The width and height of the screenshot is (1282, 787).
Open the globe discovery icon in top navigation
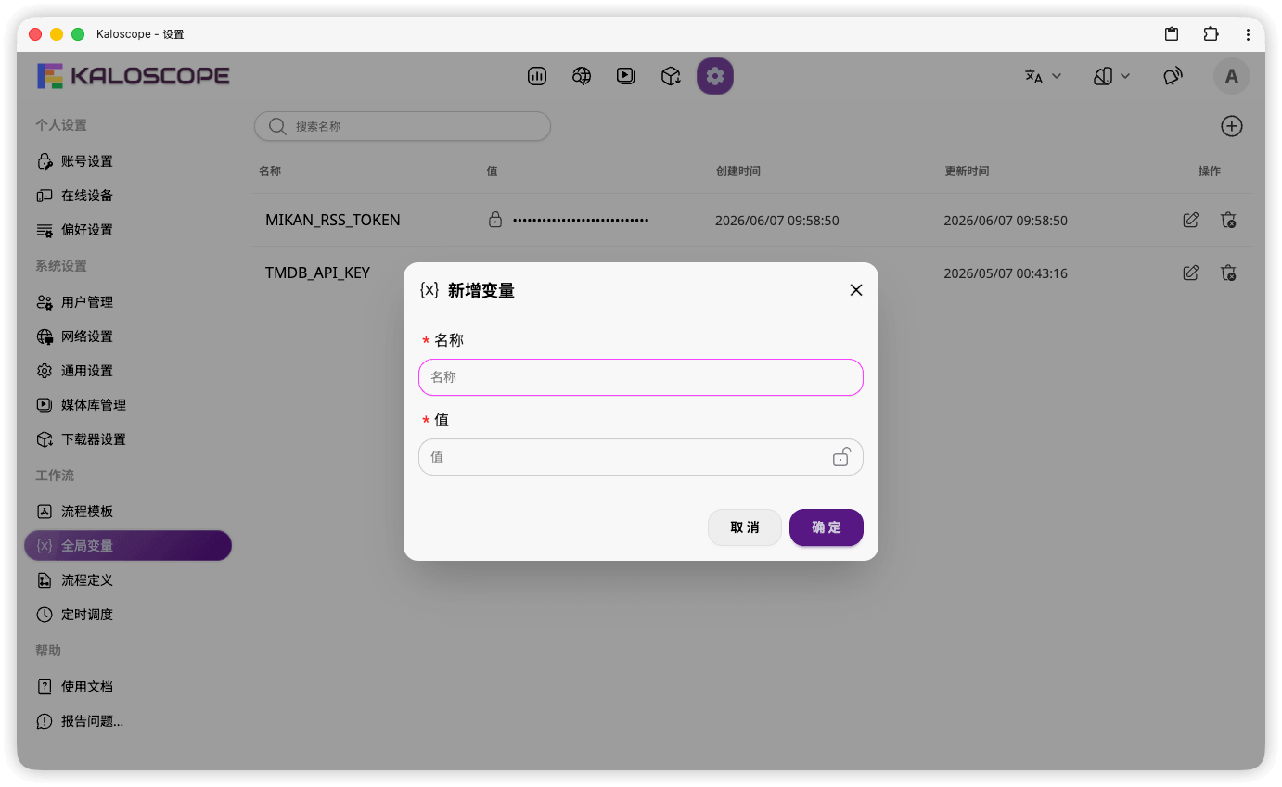(x=582, y=76)
